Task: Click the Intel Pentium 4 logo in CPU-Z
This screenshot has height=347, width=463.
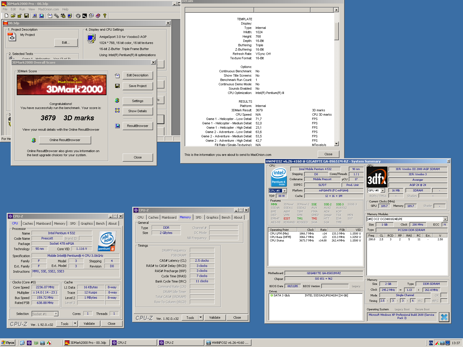Action: tap(107, 241)
